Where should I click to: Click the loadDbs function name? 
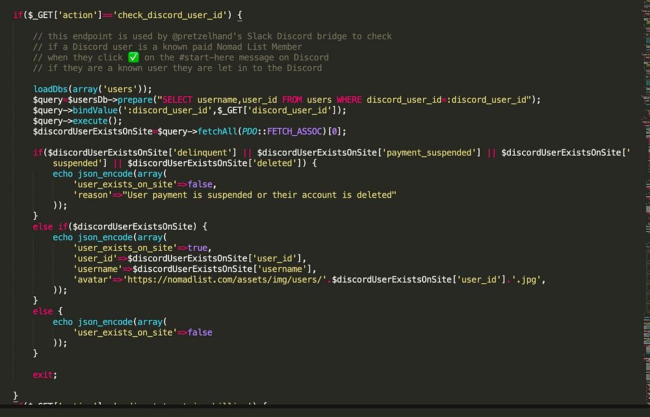coord(50,89)
